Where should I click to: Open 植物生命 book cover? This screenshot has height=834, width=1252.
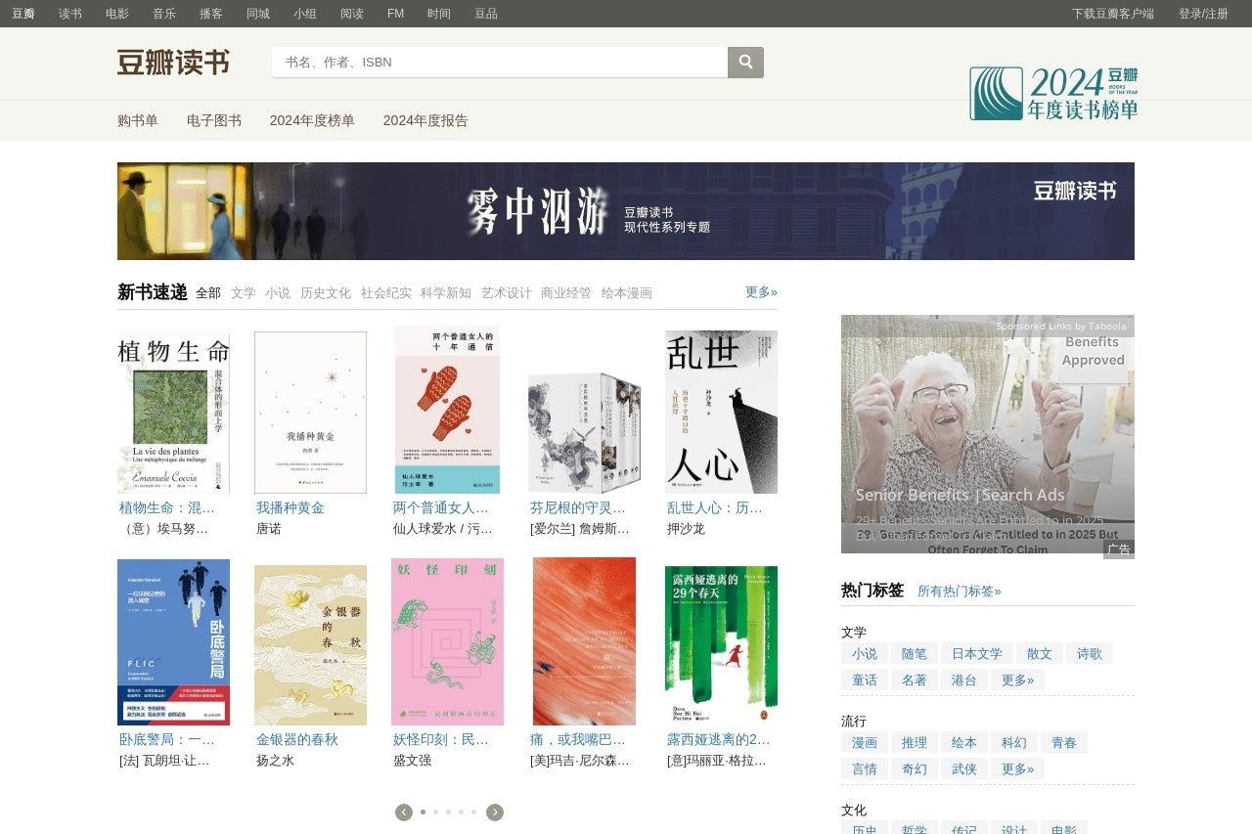[x=173, y=415]
